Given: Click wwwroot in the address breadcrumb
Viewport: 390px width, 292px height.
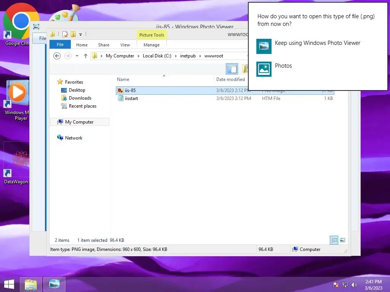Looking at the screenshot, I should [214, 56].
